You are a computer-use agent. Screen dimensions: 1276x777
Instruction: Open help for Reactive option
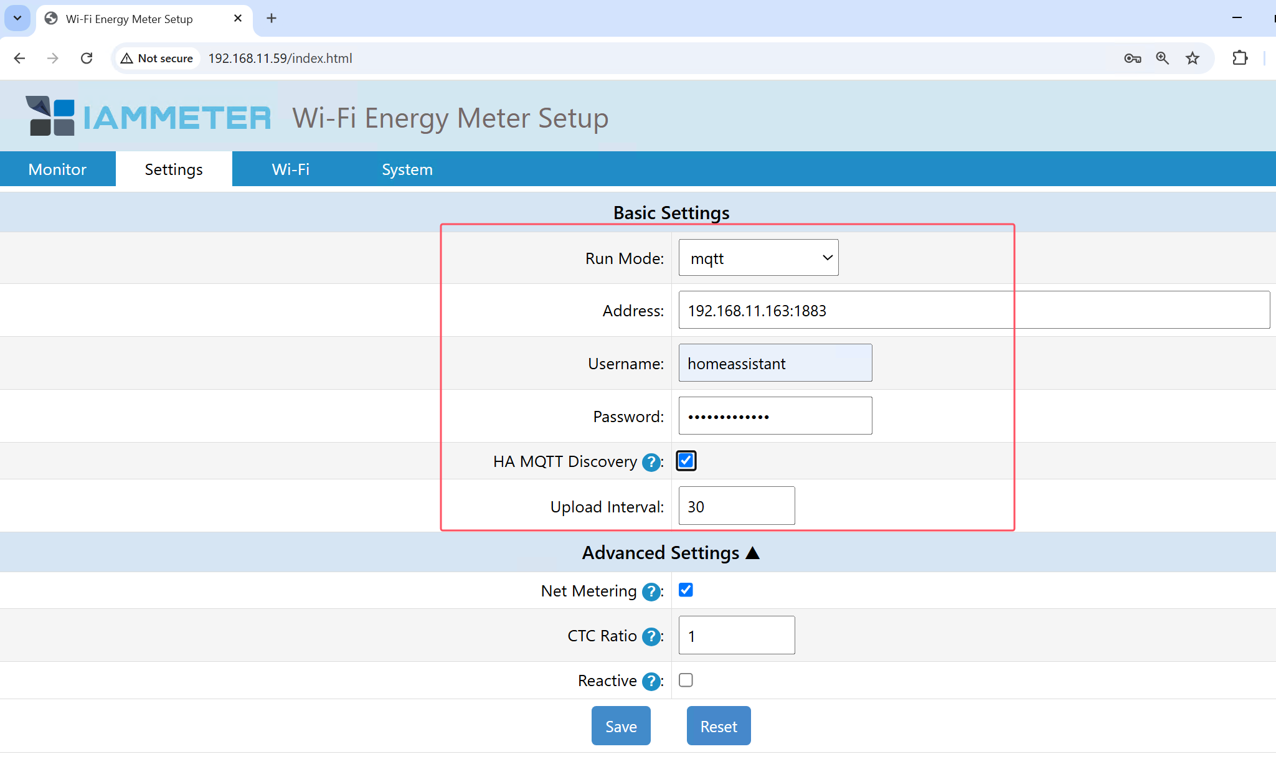651,681
